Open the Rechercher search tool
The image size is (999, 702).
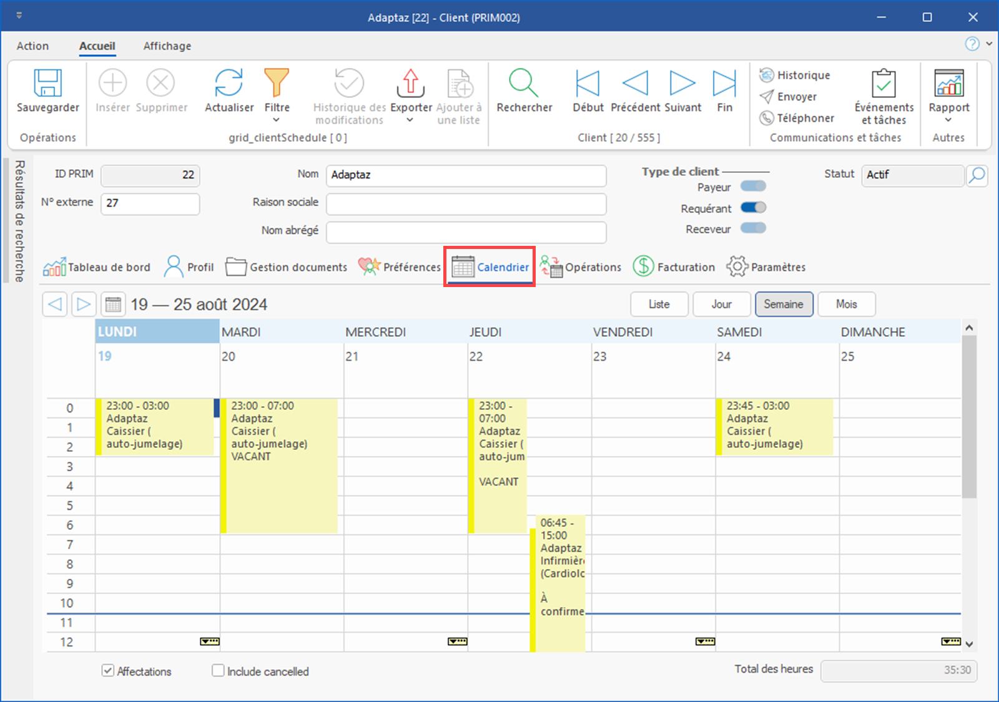tap(524, 84)
